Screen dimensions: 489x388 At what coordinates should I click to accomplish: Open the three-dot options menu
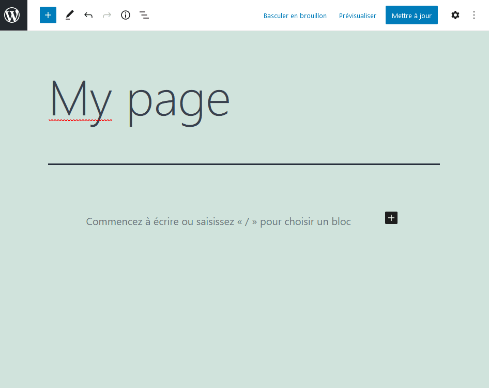pos(473,15)
